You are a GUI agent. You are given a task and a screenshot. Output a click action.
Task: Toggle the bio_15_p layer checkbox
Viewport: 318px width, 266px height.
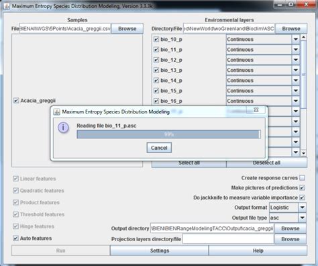click(x=156, y=91)
